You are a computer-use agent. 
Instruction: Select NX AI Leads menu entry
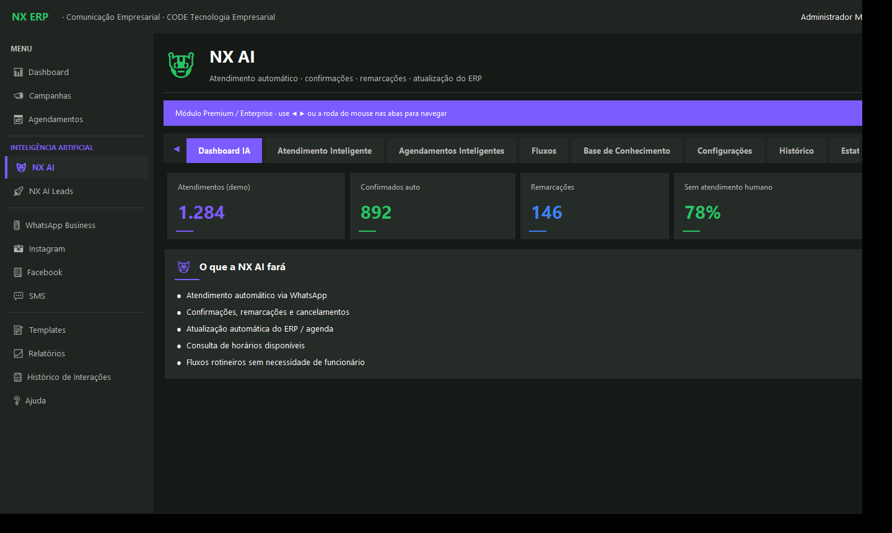click(77, 192)
